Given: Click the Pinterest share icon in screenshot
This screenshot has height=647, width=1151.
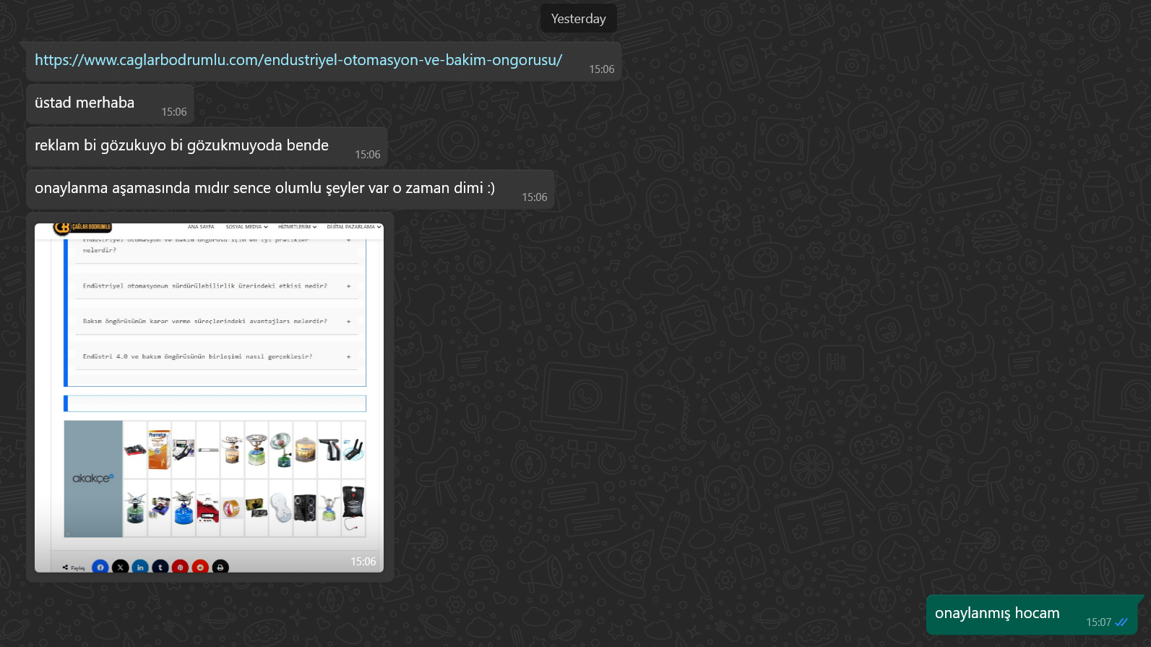Looking at the screenshot, I should click(181, 567).
